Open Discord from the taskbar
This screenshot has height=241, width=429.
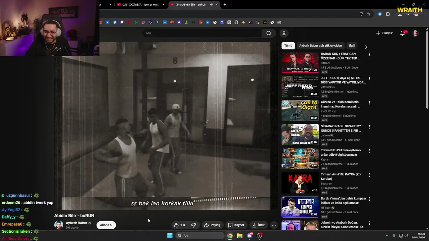(250, 236)
